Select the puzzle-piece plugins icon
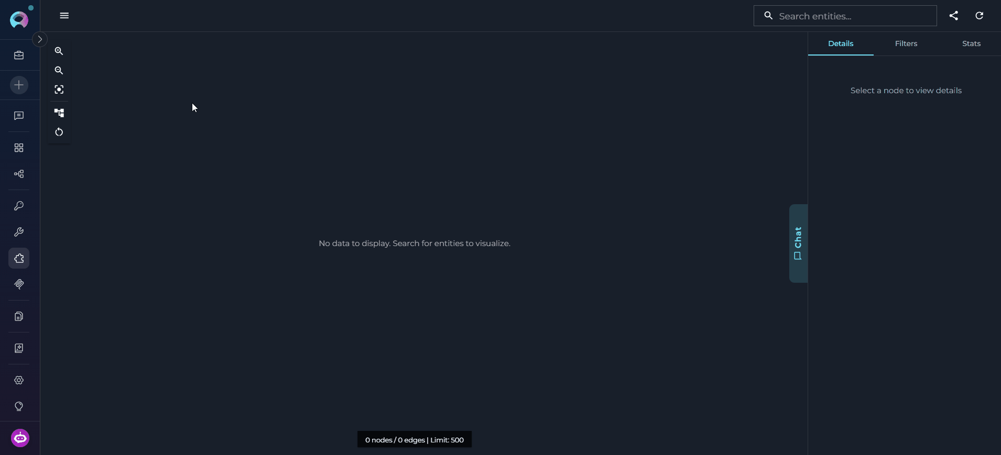The image size is (1001, 455). coord(19,258)
